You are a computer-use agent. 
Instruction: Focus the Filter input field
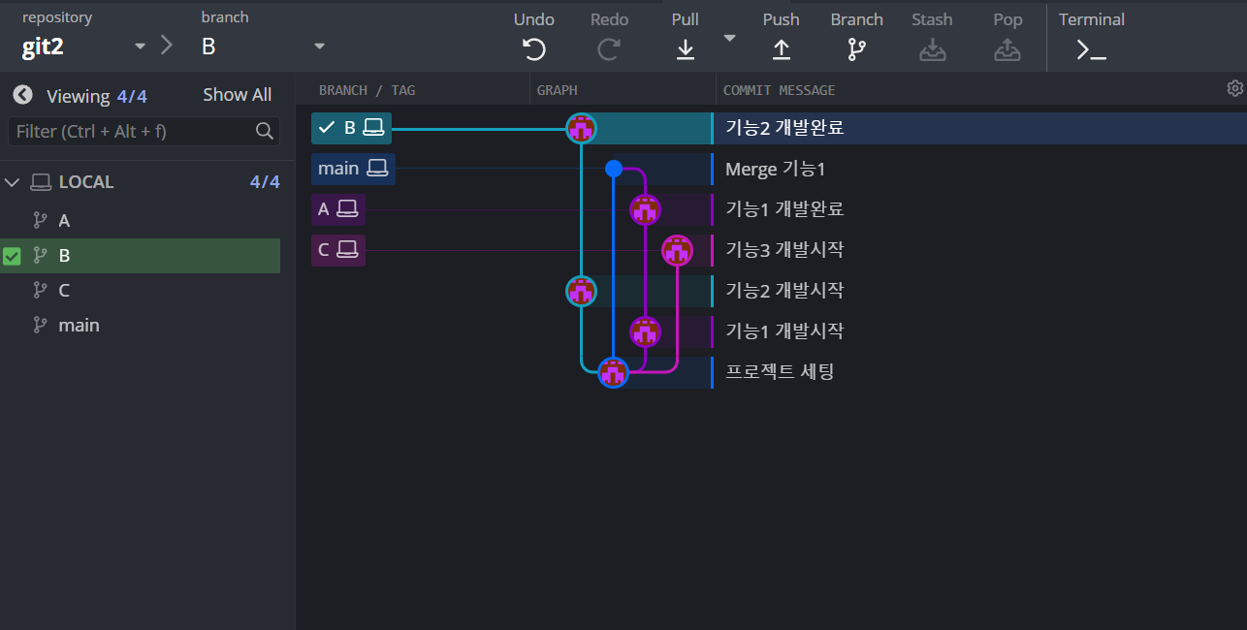tap(144, 131)
